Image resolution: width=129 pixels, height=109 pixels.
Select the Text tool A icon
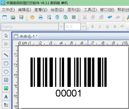(6, 97)
